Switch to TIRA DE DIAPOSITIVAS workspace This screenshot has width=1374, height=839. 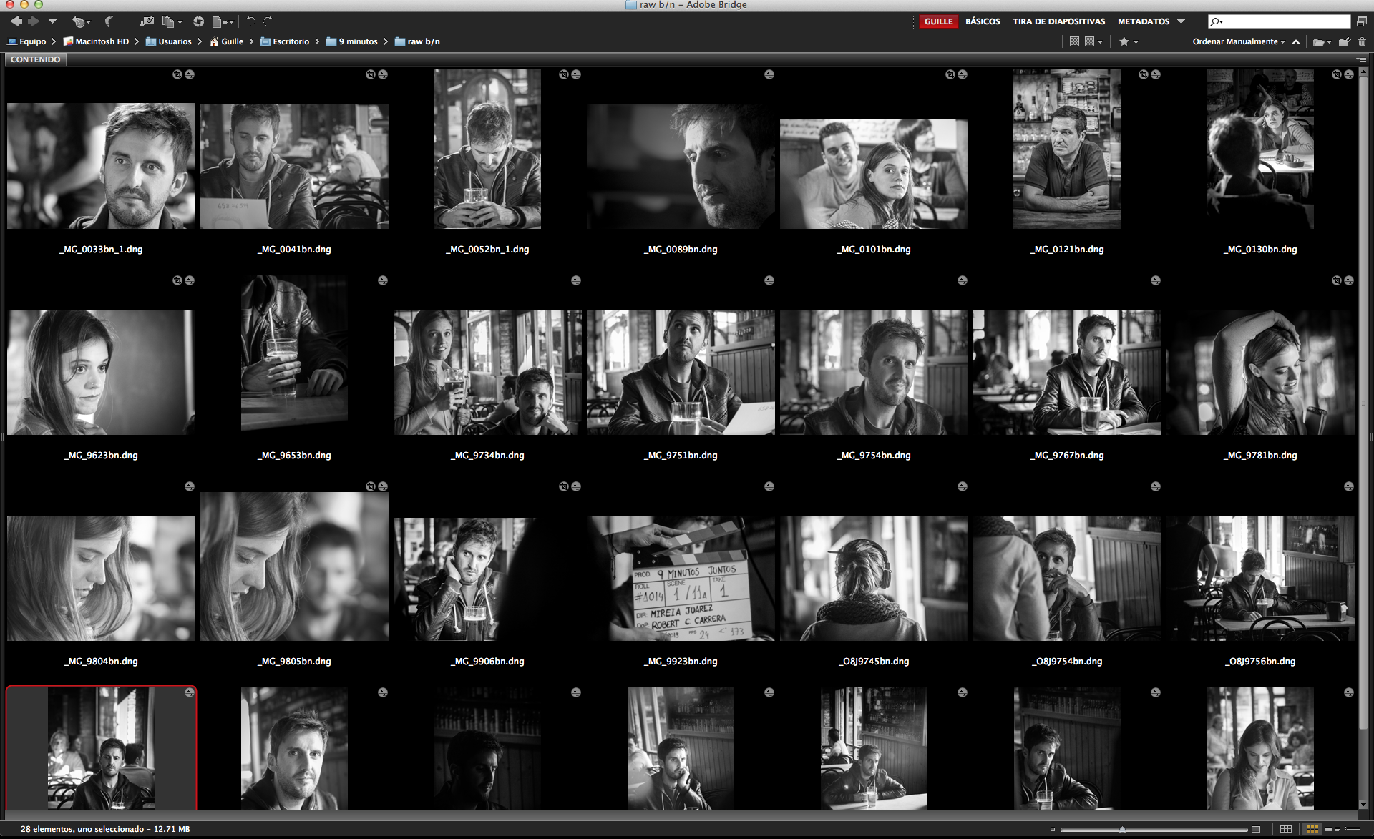coord(1058,21)
